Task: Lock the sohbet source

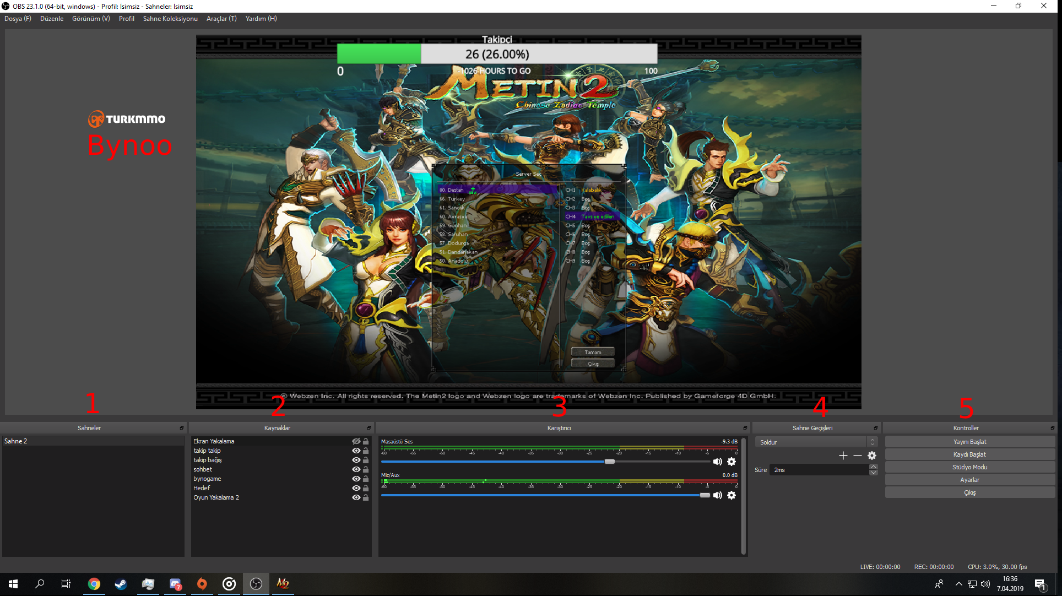Action: click(x=366, y=469)
